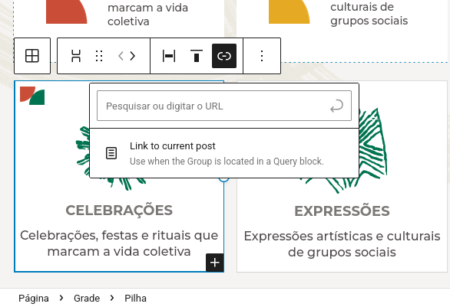The height and width of the screenshot is (307, 450).
Task: Toggle the link button in toolbar
Action: pyautogui.click(x=224, y=56)
